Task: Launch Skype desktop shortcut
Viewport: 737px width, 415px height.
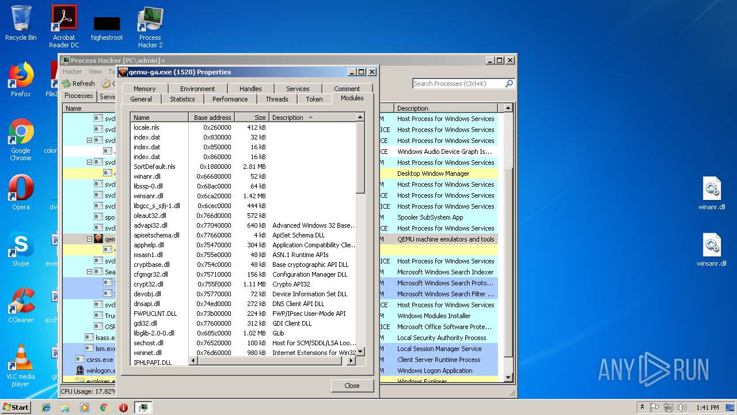Action: pyautogui.click(x=21, y=248)
